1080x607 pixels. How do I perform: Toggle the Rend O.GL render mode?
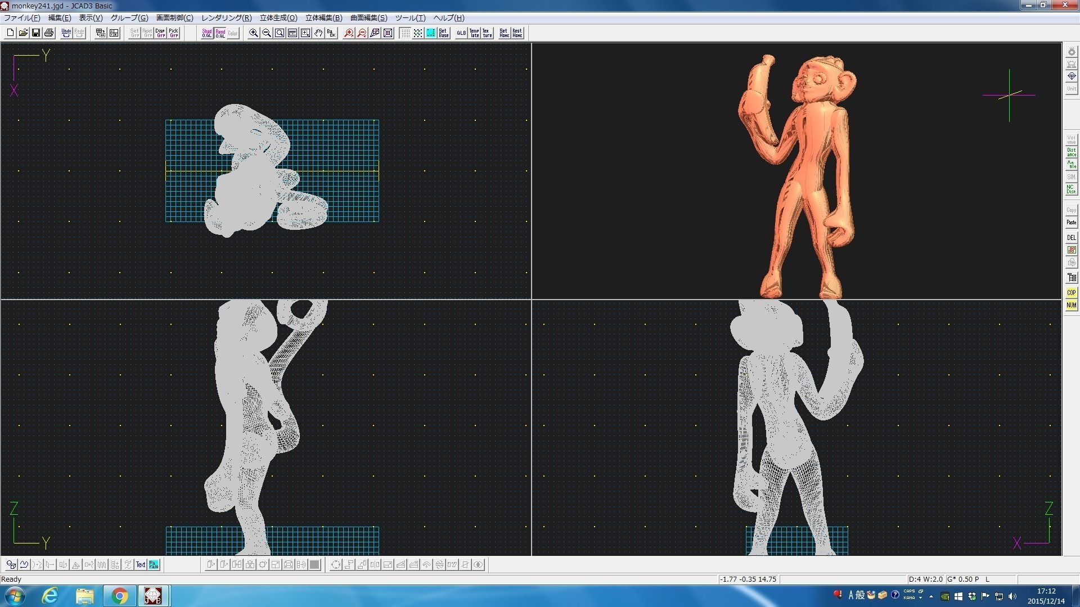click(x=220, y=33)
